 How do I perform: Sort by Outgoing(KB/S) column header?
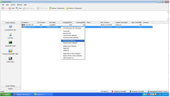coord(66,22)
